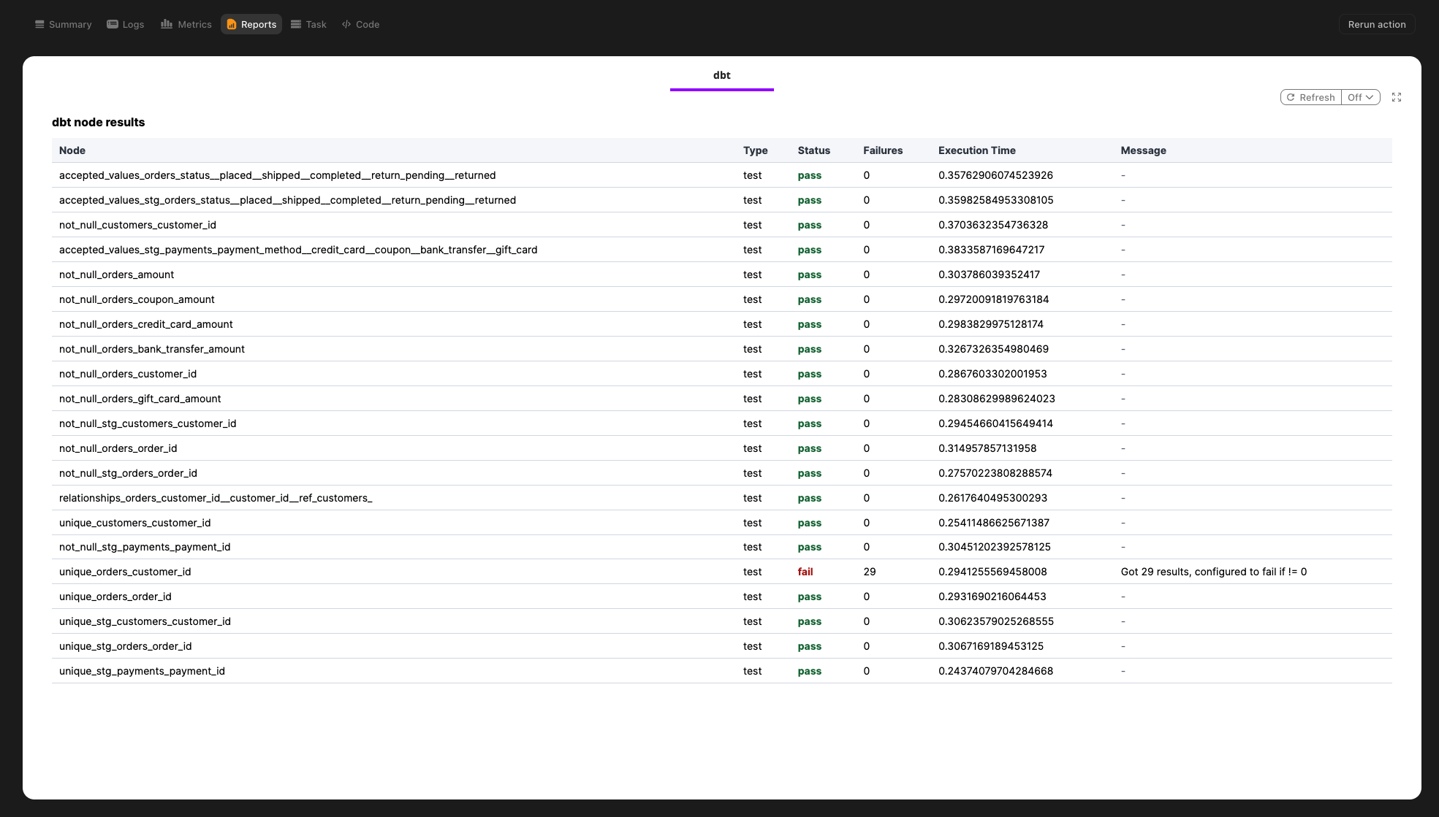Viewport: 1439px width, 817px height.
Task: Click the 'Got 29 results' message
Action: tap(1214, 572)
